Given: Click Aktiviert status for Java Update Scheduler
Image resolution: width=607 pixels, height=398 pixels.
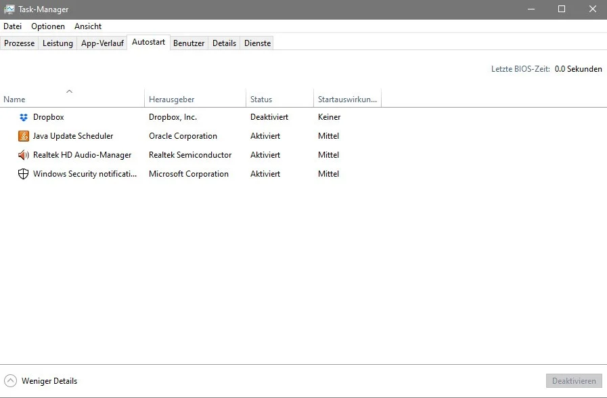Looking at the screenshot, I should tap(265, 136).
